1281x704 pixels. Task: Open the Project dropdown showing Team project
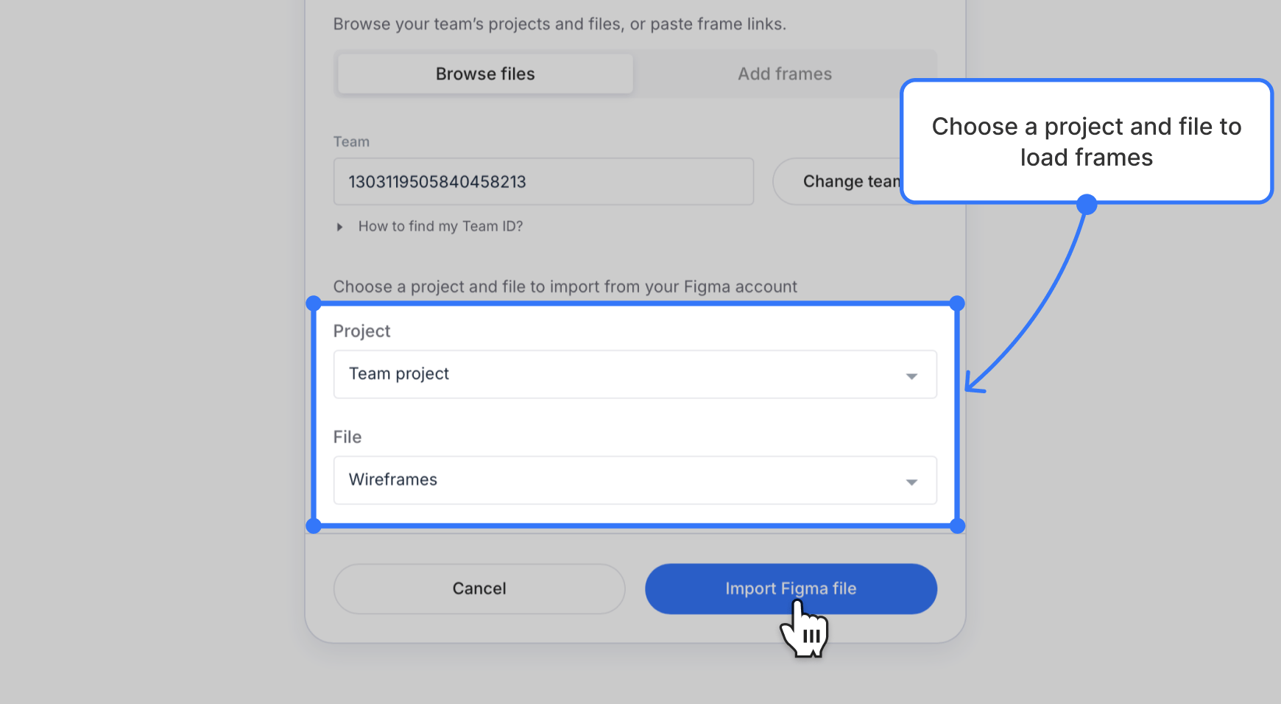click(x=635, y=374)
